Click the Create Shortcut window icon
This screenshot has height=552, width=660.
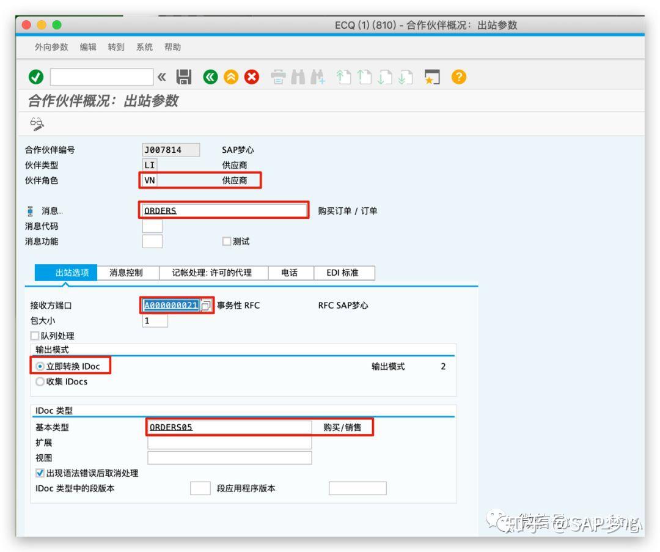[x=432, y=77]
